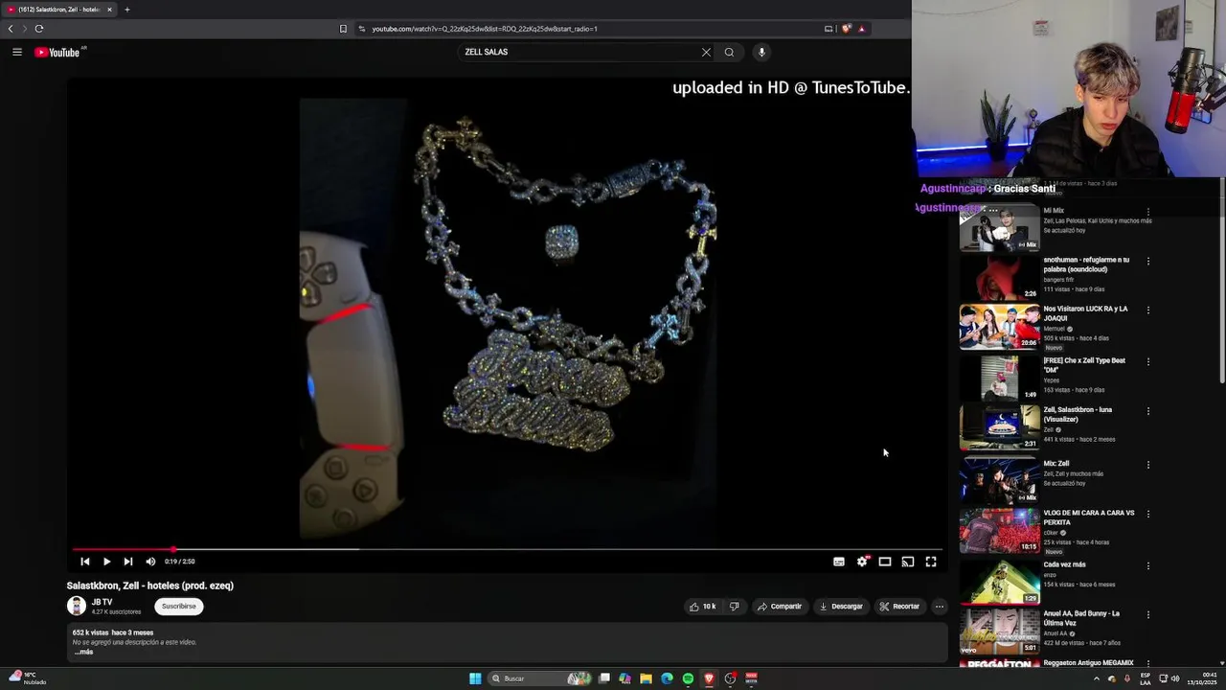The height and width of the screenshot is (690, 1226).
Task: Expand description with ...más
Action: point(84,652)
